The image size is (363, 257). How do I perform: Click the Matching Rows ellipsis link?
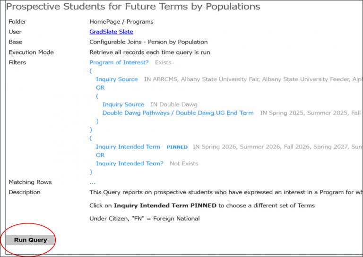coord(92,182)
